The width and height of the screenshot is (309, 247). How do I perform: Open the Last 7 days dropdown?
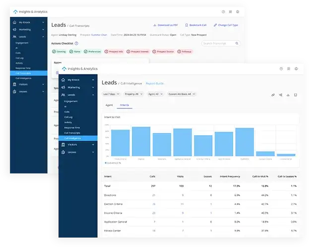coord(111,94)
